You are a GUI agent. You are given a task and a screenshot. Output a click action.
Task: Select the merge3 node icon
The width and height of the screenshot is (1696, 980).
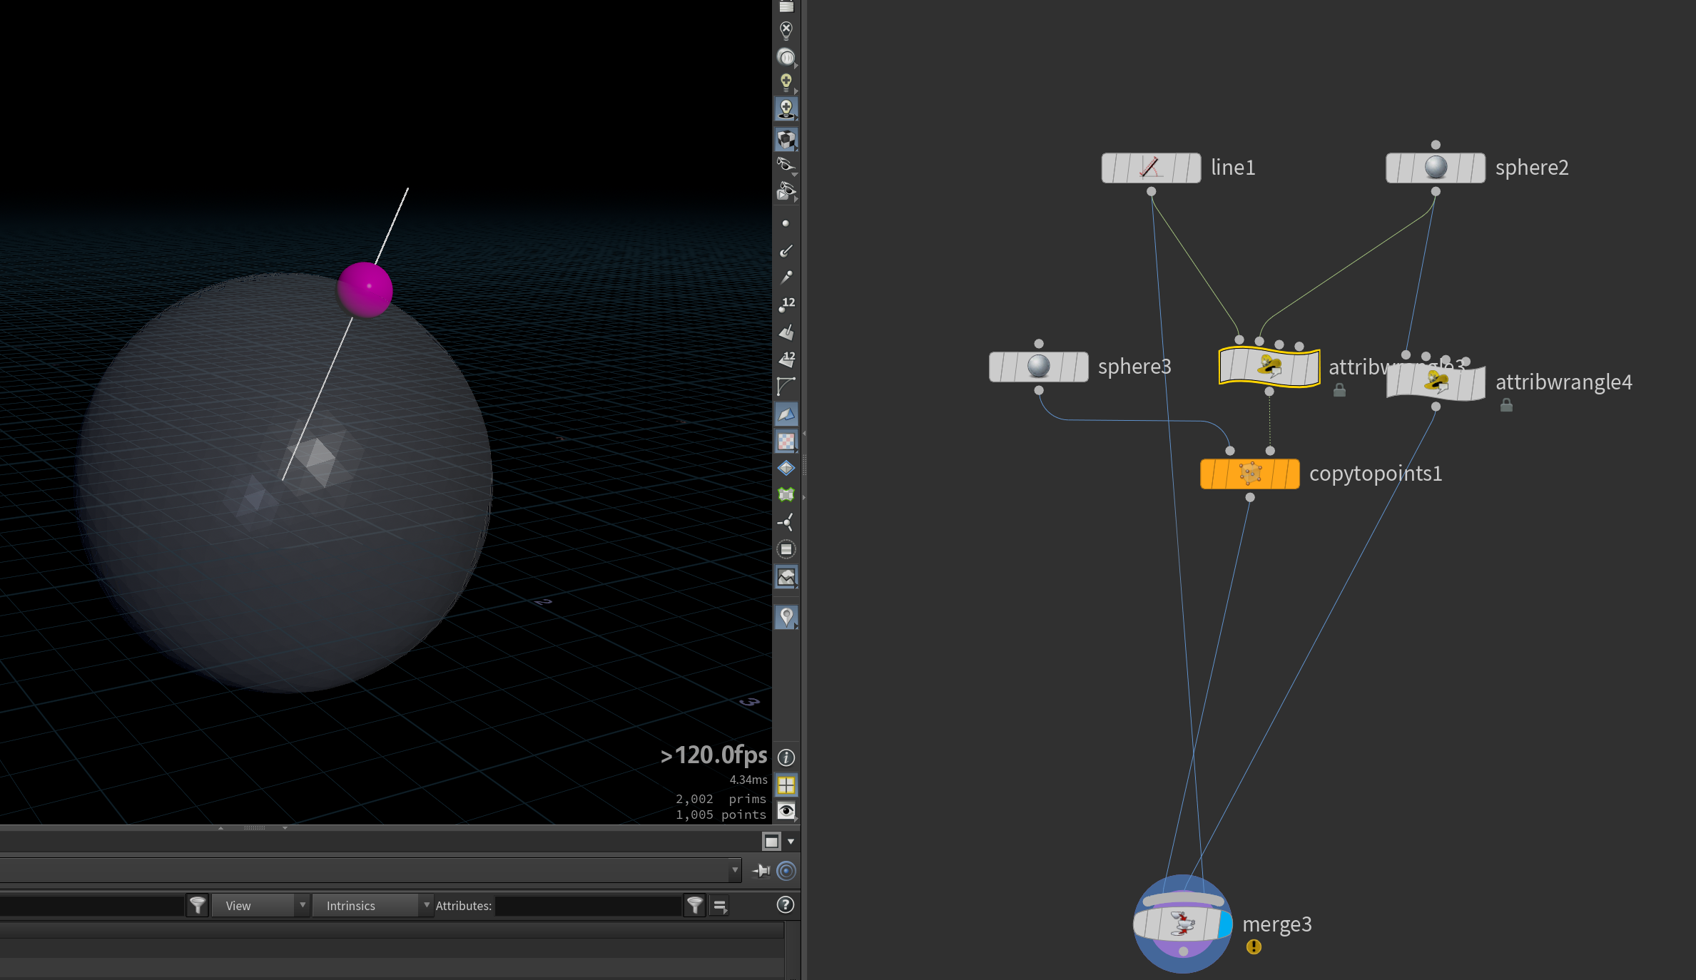pyautogui.click(x=1182, y=924)
